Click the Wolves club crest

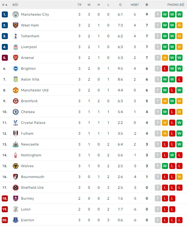(x=16, y=166)
